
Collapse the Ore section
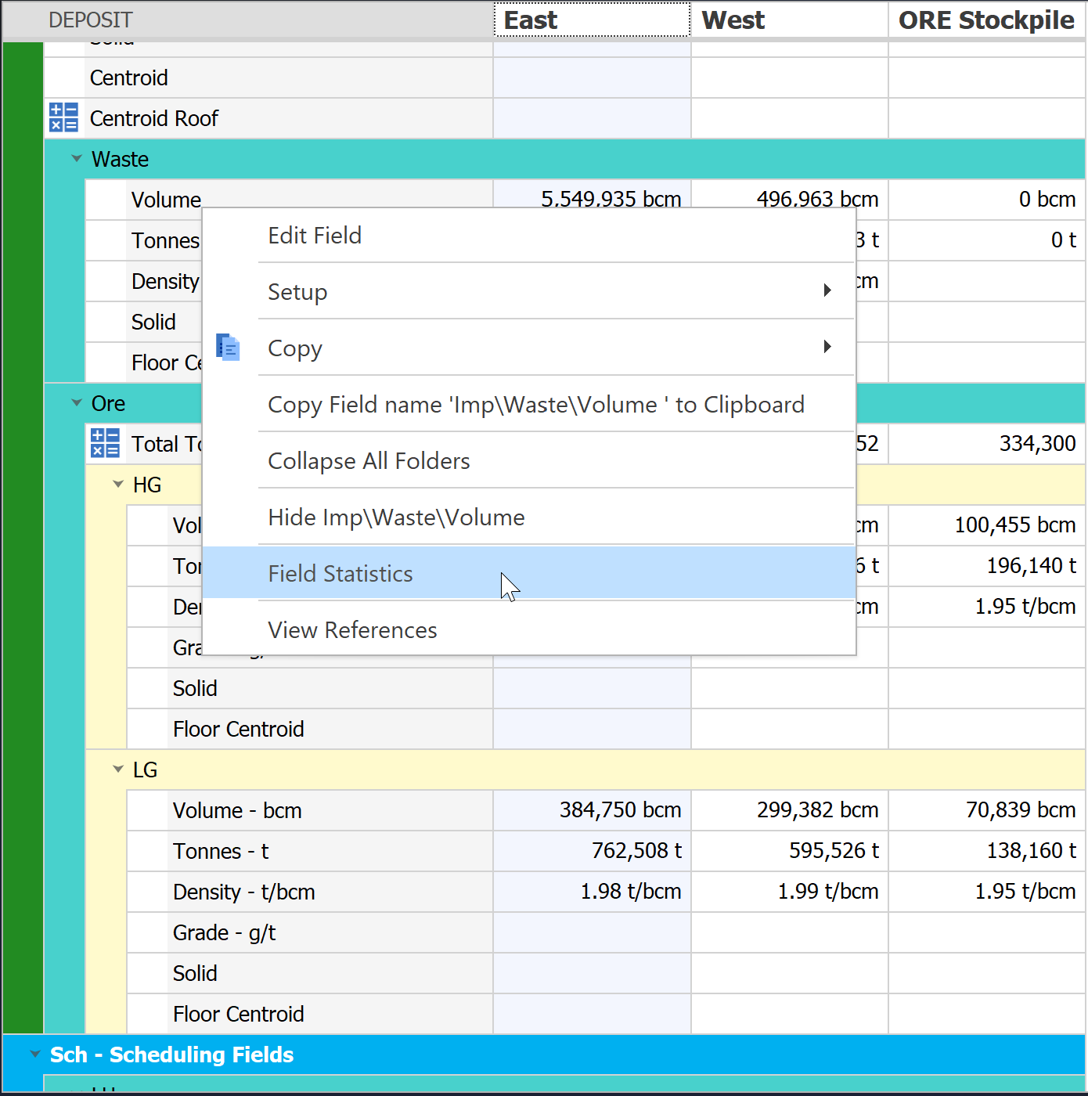tap(76, 403)
